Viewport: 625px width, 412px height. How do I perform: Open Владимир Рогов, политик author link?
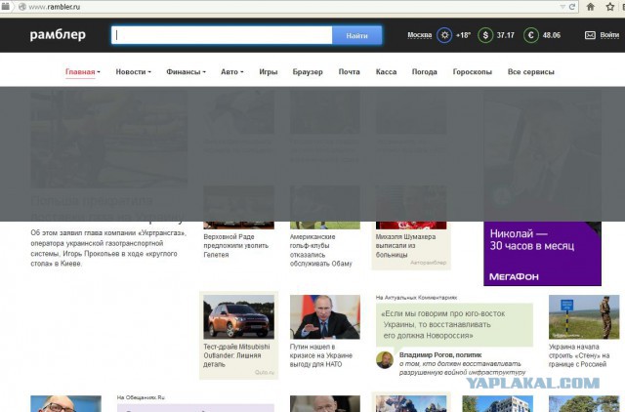tap(440, 354)
